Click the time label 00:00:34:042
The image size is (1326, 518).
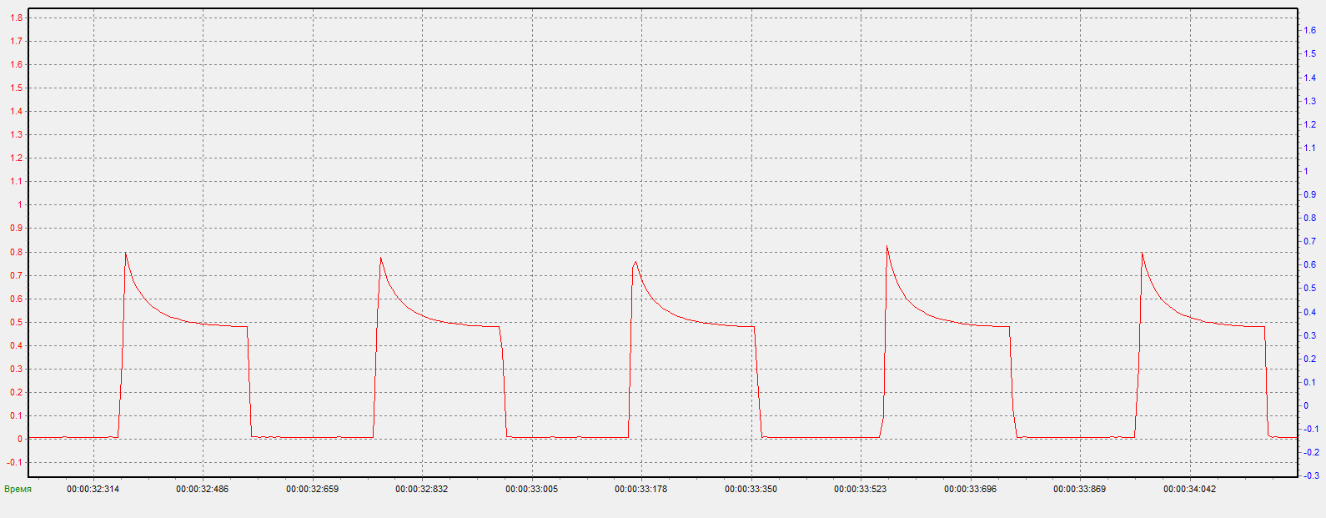1189,489
